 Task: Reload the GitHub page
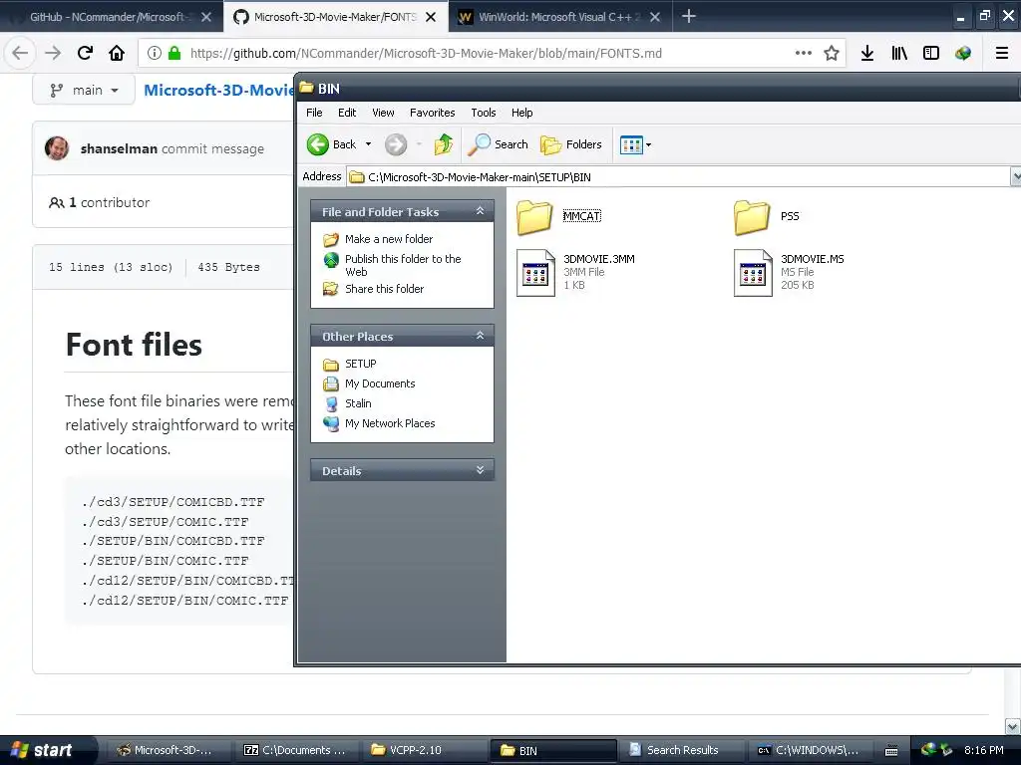(85, 53)
